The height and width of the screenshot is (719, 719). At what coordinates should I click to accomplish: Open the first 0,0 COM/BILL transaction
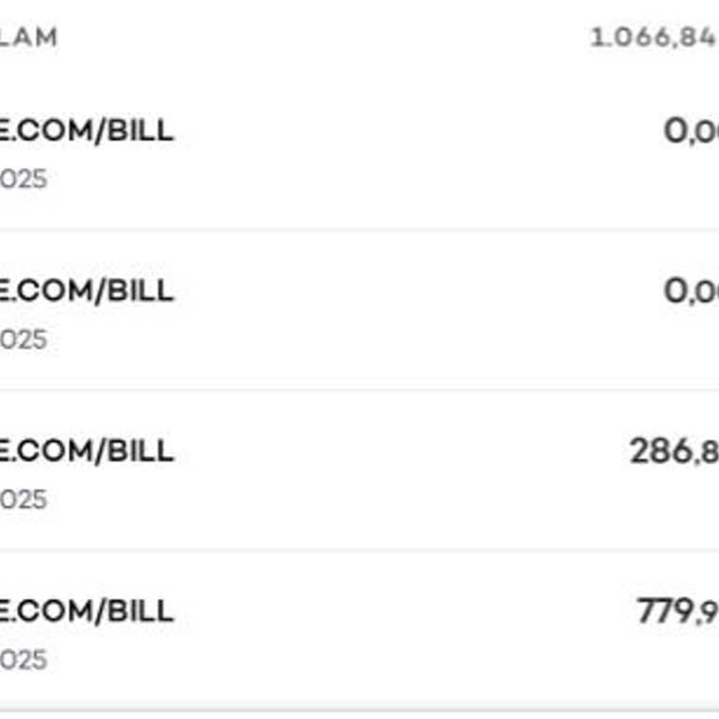point(86,130)
